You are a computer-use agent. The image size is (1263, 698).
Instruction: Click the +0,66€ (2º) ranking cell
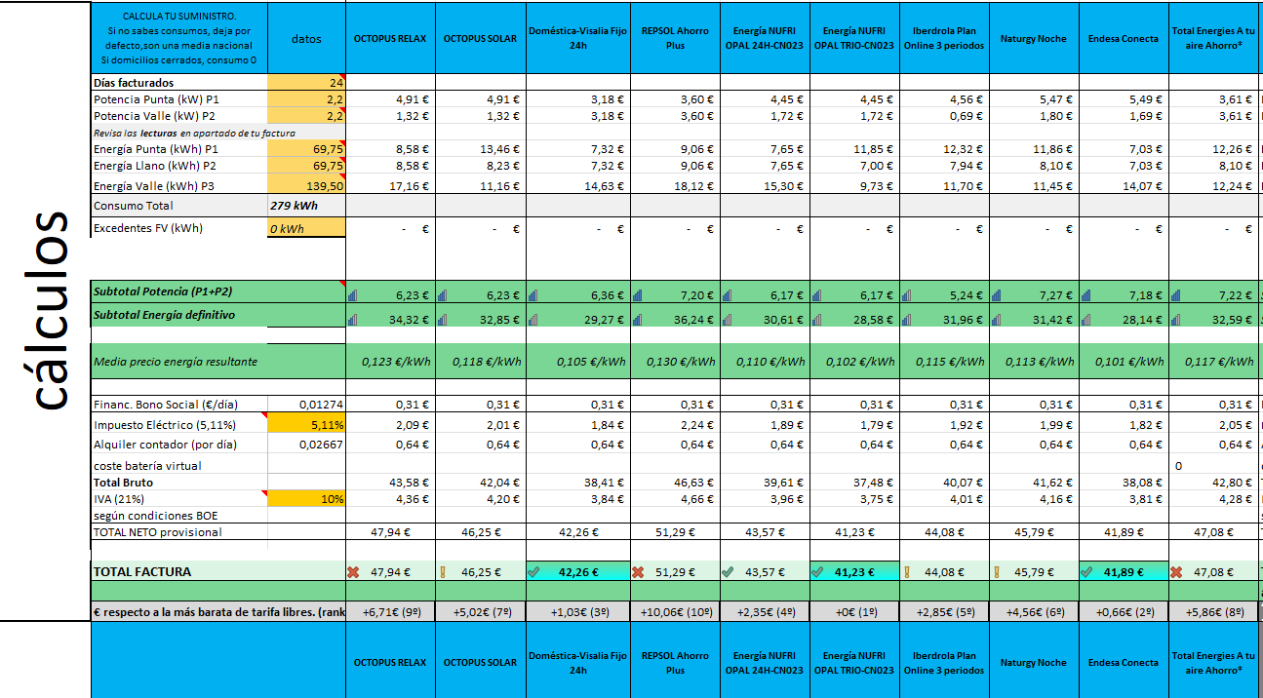click(1124, 612)
